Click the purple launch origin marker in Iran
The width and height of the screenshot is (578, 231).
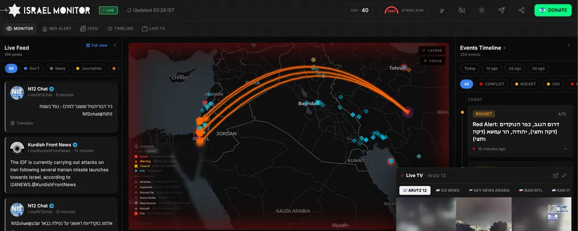coord(407,112)
